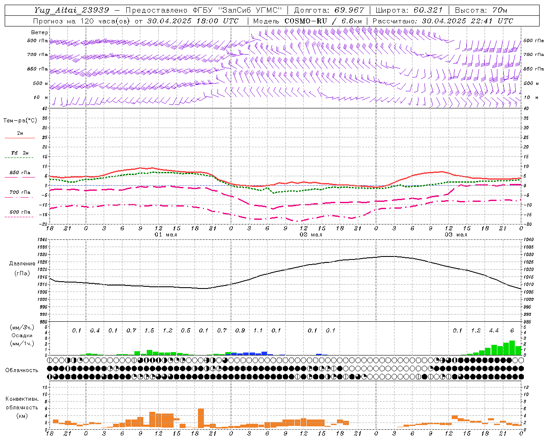Click the Осадки precipitation label
Screen dimensions: 546x437
tap(22, 335)
